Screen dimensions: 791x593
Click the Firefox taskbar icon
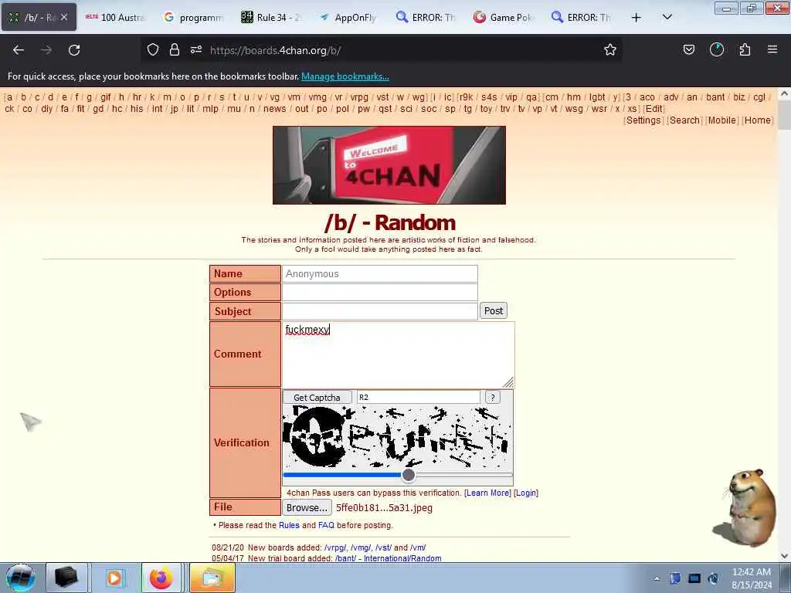(161, 578)
